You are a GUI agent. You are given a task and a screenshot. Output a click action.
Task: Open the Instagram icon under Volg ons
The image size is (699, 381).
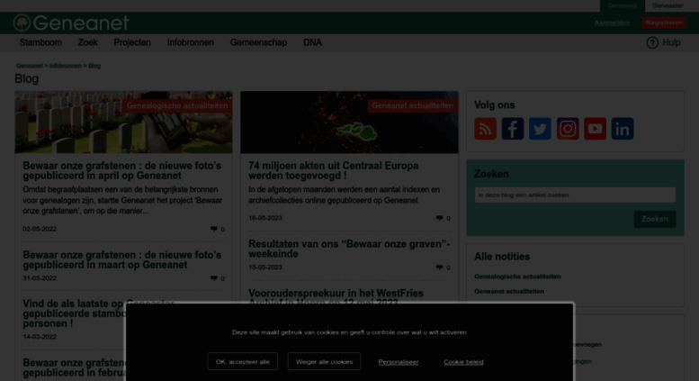click(568, 129)
